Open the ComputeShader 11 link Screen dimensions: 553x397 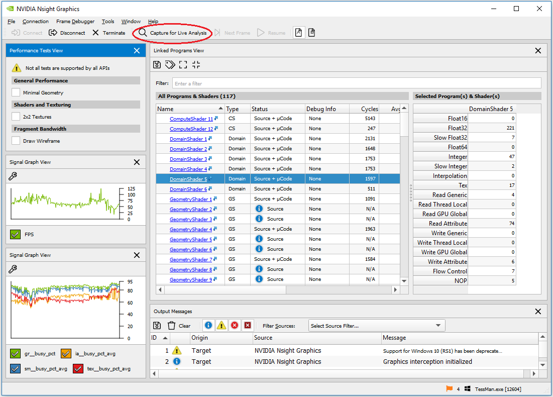click(191, 119)
